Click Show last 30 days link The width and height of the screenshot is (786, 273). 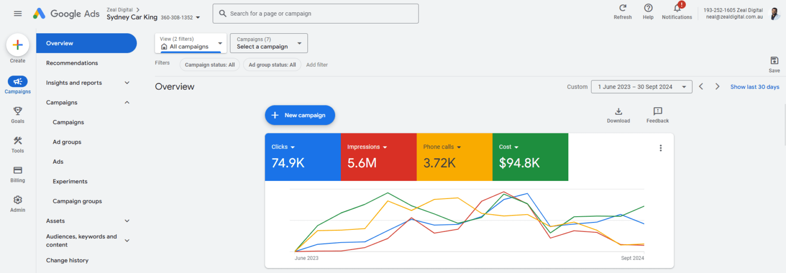755,87
